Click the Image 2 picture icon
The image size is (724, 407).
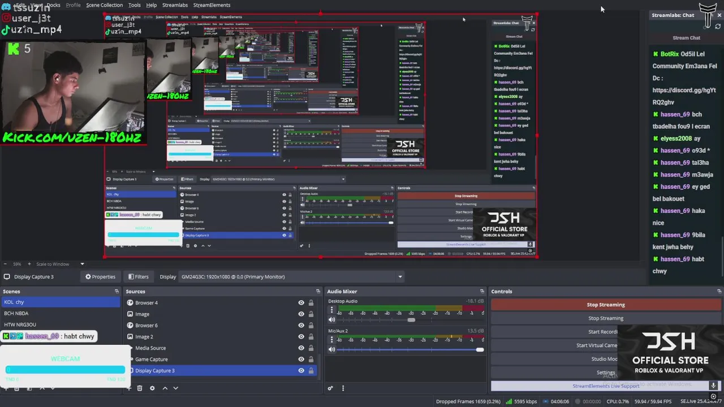130,336
